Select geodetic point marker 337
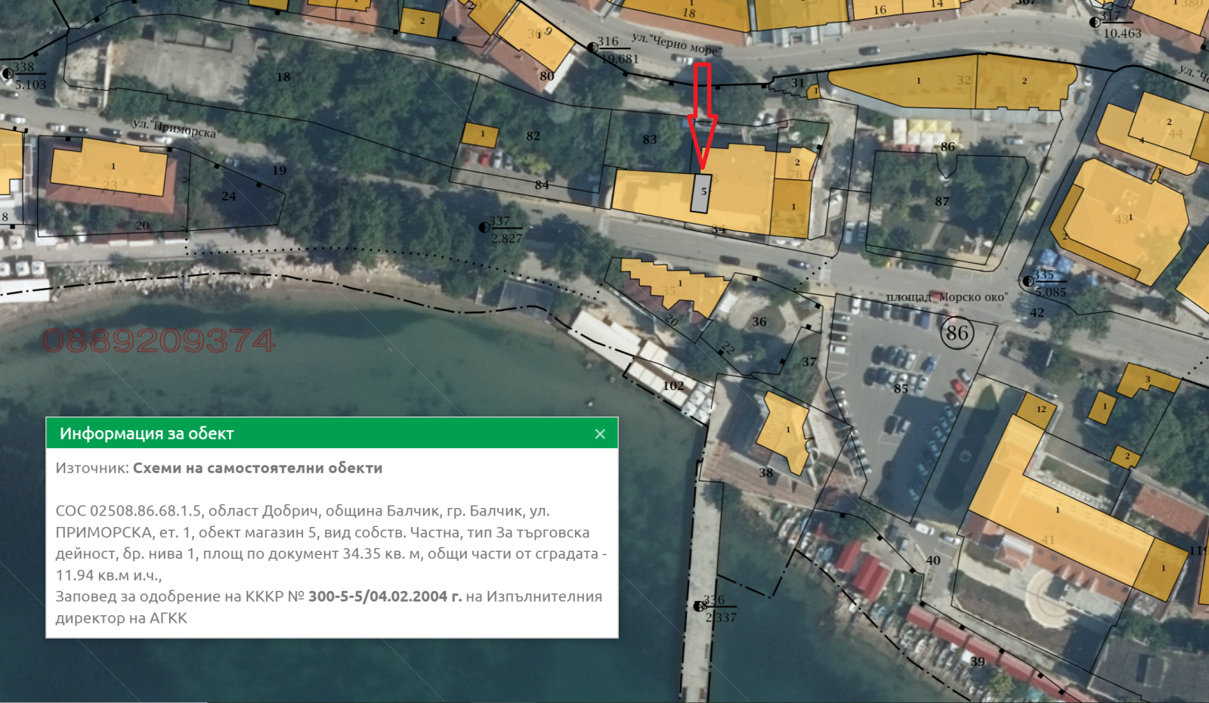 point(484,227)
